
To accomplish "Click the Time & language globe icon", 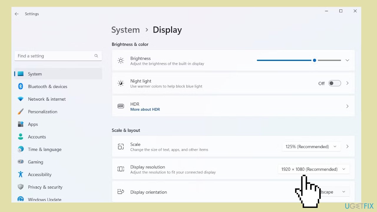I will pyautogui.click(x=20, y=149).
